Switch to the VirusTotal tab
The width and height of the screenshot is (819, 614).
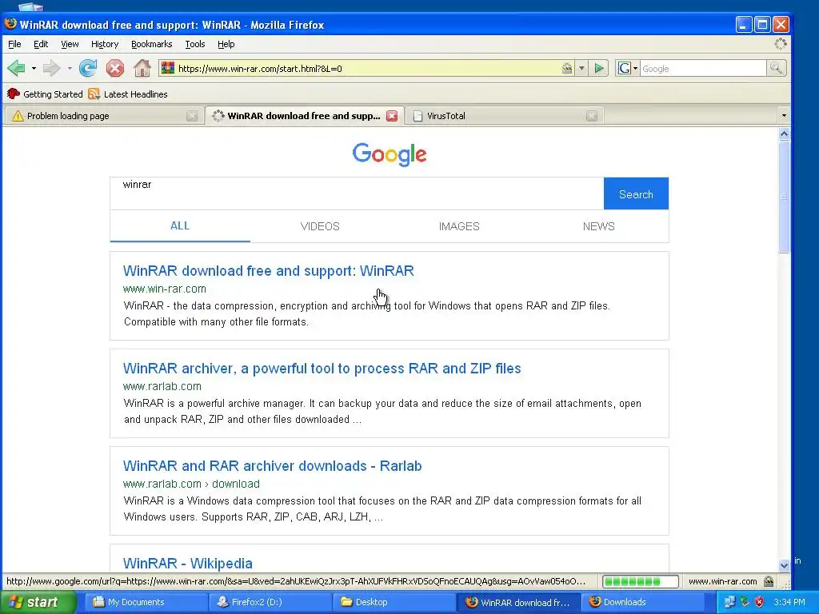tap(505, 116)
